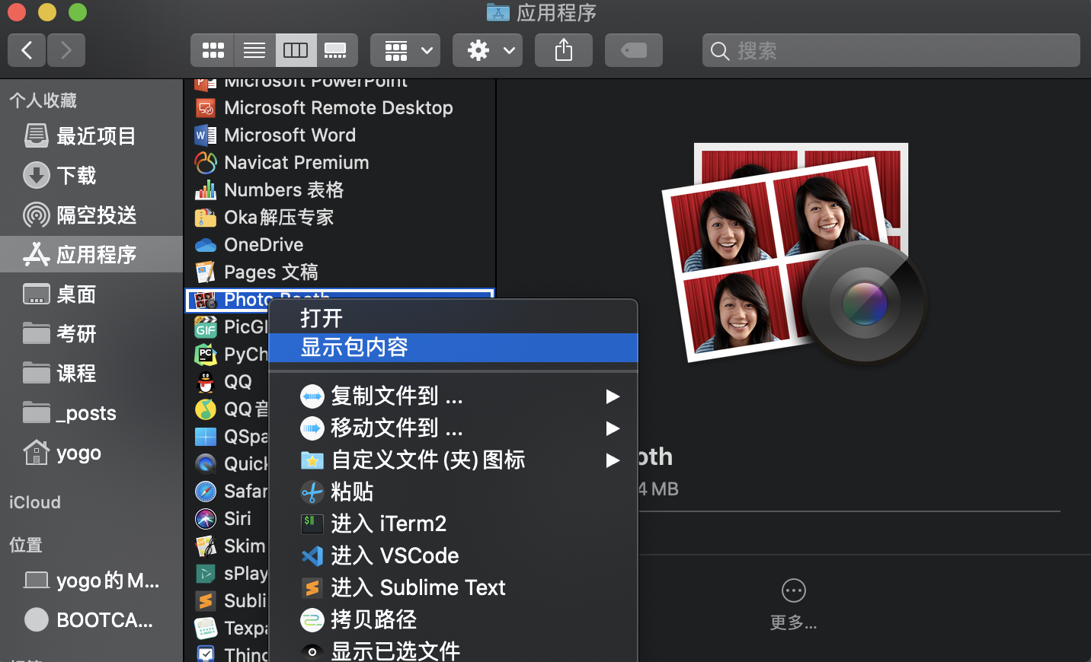The width and height of the screenshot is (1091, 662).
Task: Select the Pages 文稿 app icon
Action: (206, 272)
